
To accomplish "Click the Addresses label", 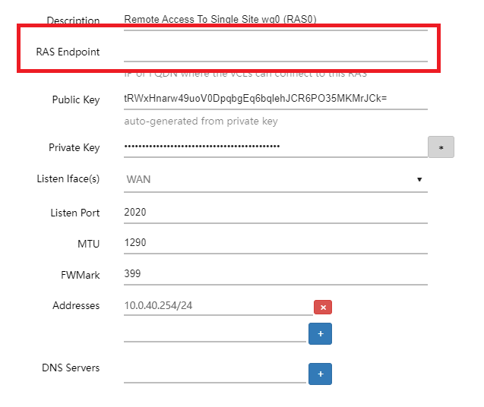I will pyautogui.click(x=76, y=305).
